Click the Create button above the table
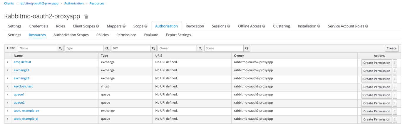 (391, 48)
